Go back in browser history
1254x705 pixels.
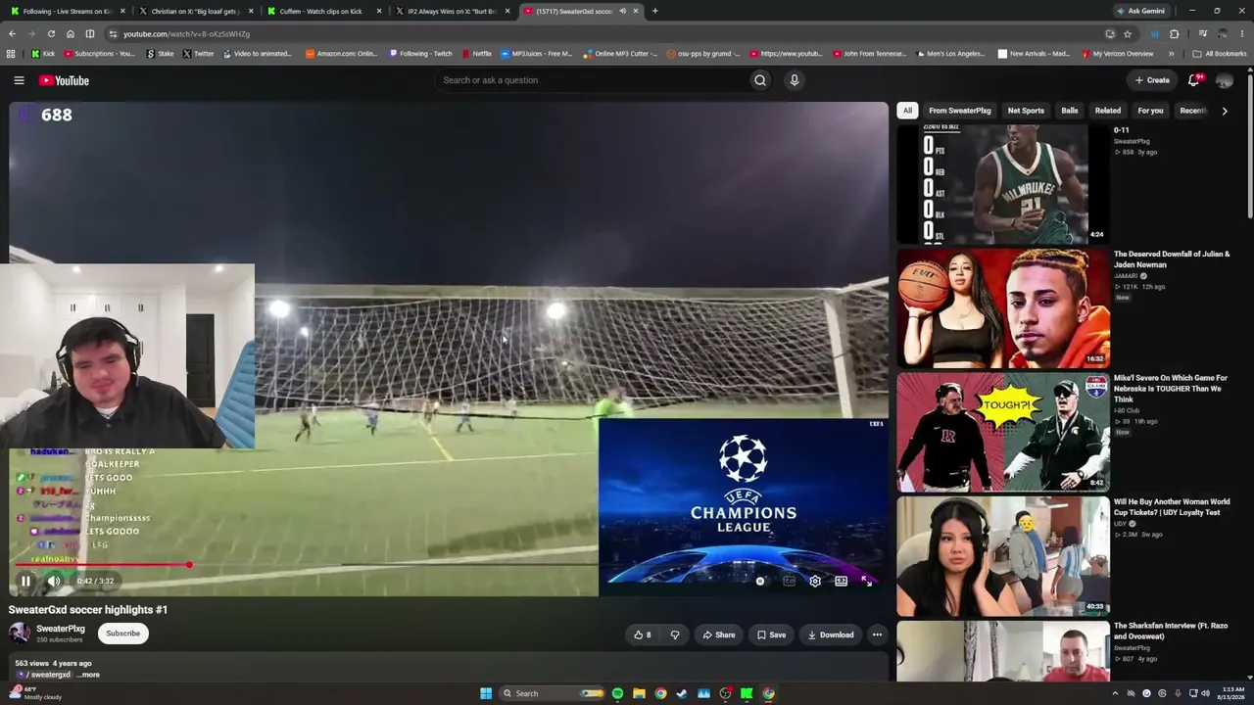[13, 33]
